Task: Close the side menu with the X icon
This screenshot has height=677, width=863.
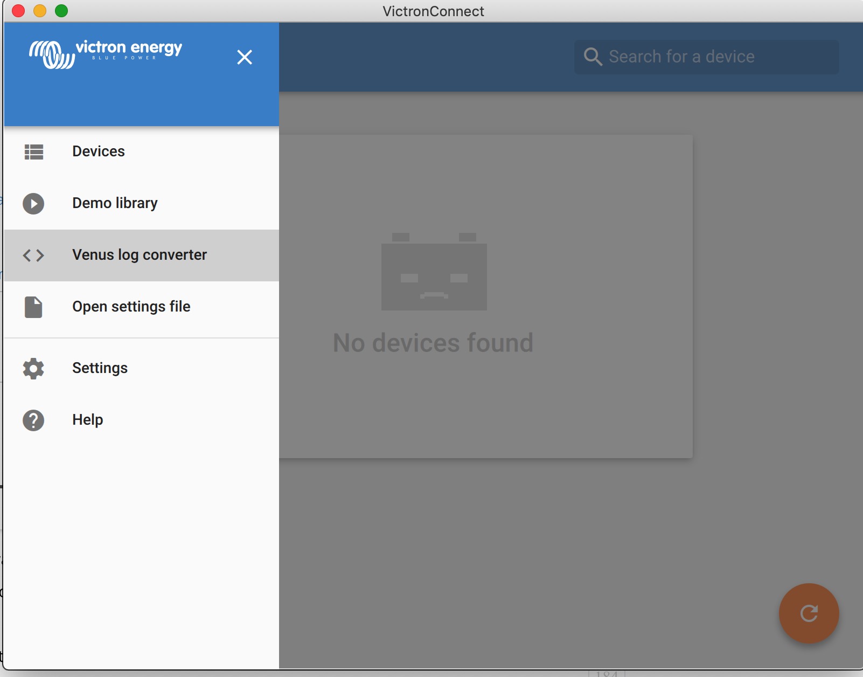Action: pos(245,57)
